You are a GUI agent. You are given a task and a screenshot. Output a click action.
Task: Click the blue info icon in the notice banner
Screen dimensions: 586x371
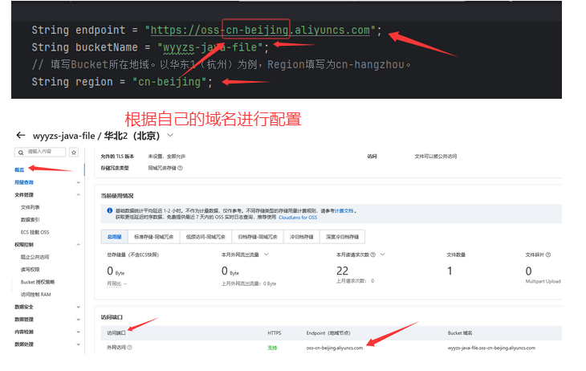109,210
